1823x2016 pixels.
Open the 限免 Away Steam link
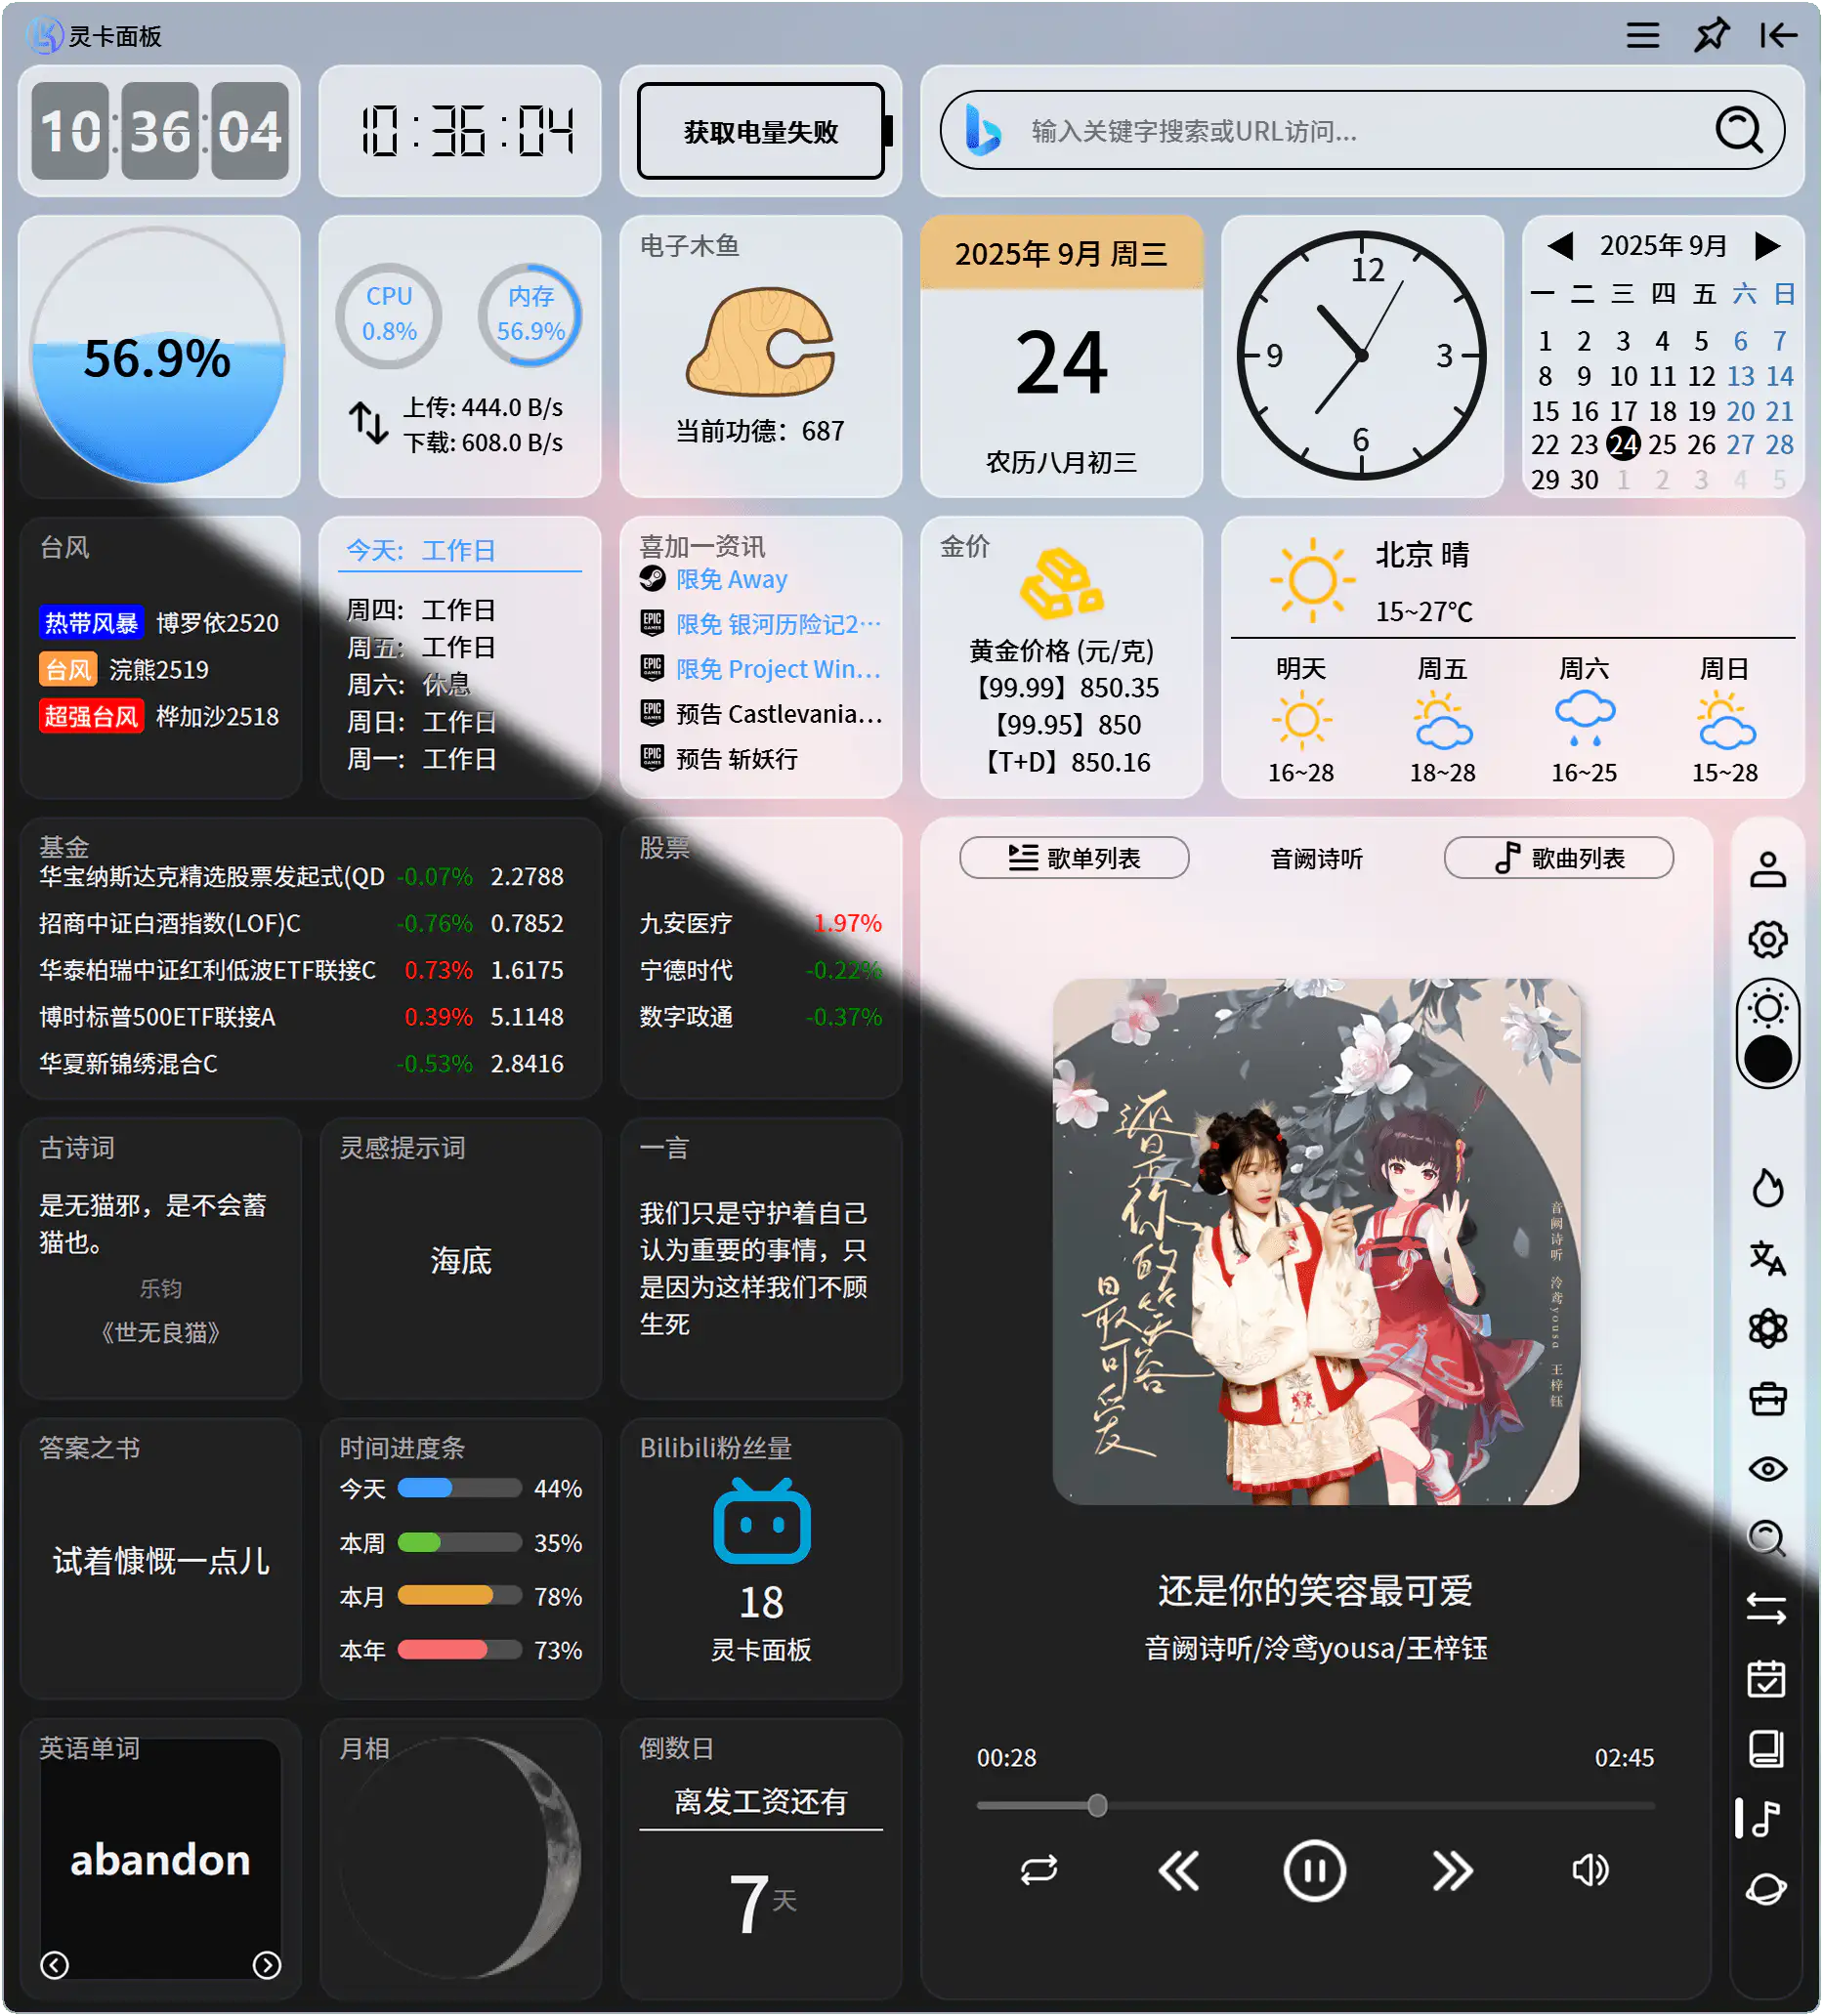pos(731,578)
